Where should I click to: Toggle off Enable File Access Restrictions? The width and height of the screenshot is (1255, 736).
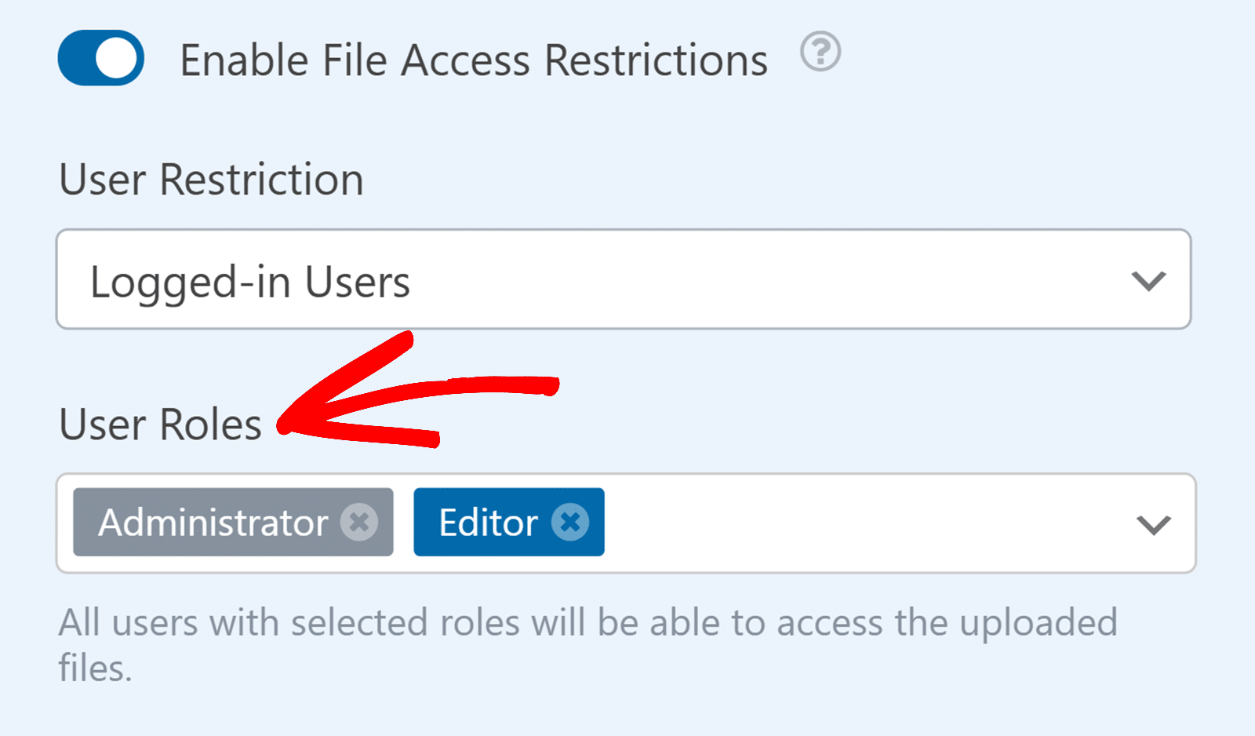[100, 57]
